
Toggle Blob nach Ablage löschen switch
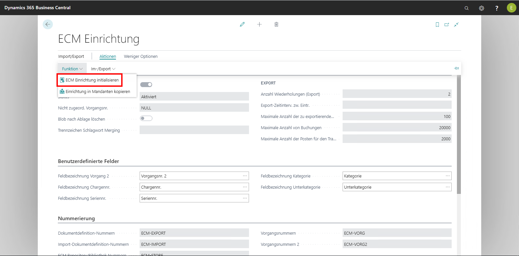tap(146, 118)
